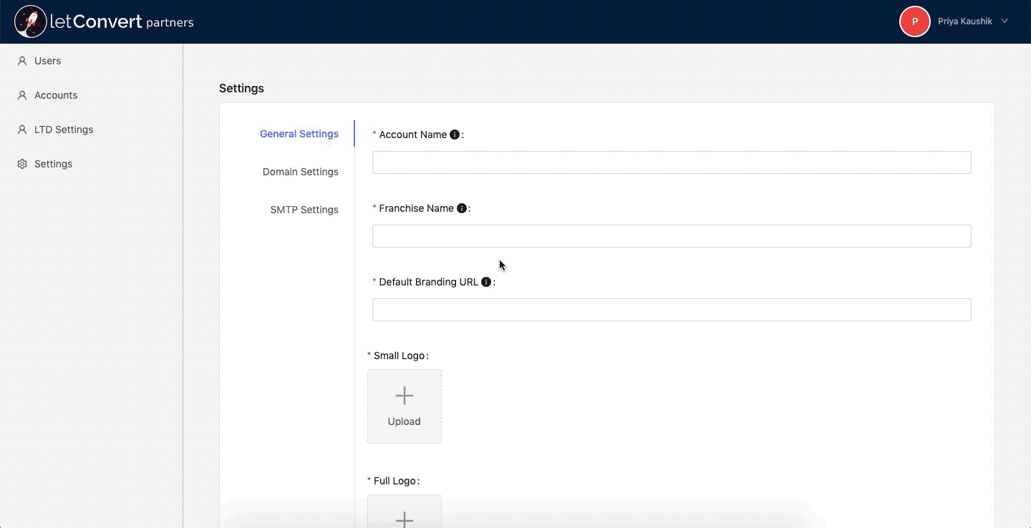
Task: Click the Account Name info icon
Action: 454,135
